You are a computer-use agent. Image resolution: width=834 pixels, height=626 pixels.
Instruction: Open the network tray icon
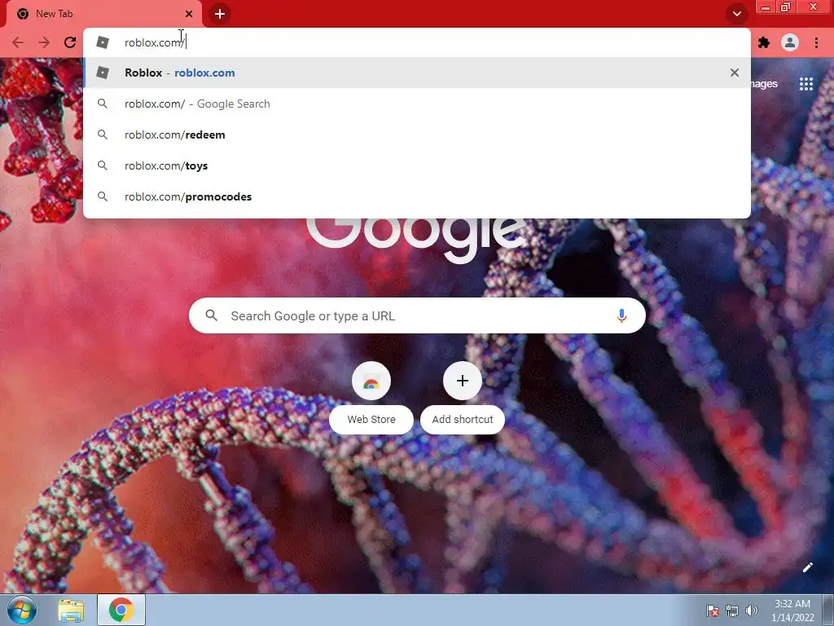point(732,611)
